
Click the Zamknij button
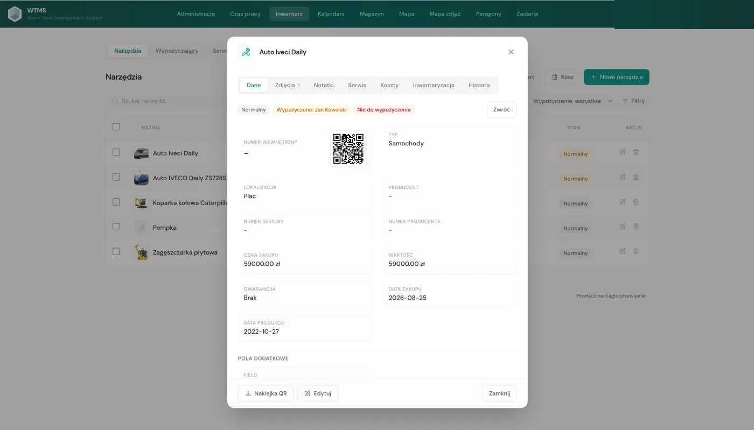point(500,393)
